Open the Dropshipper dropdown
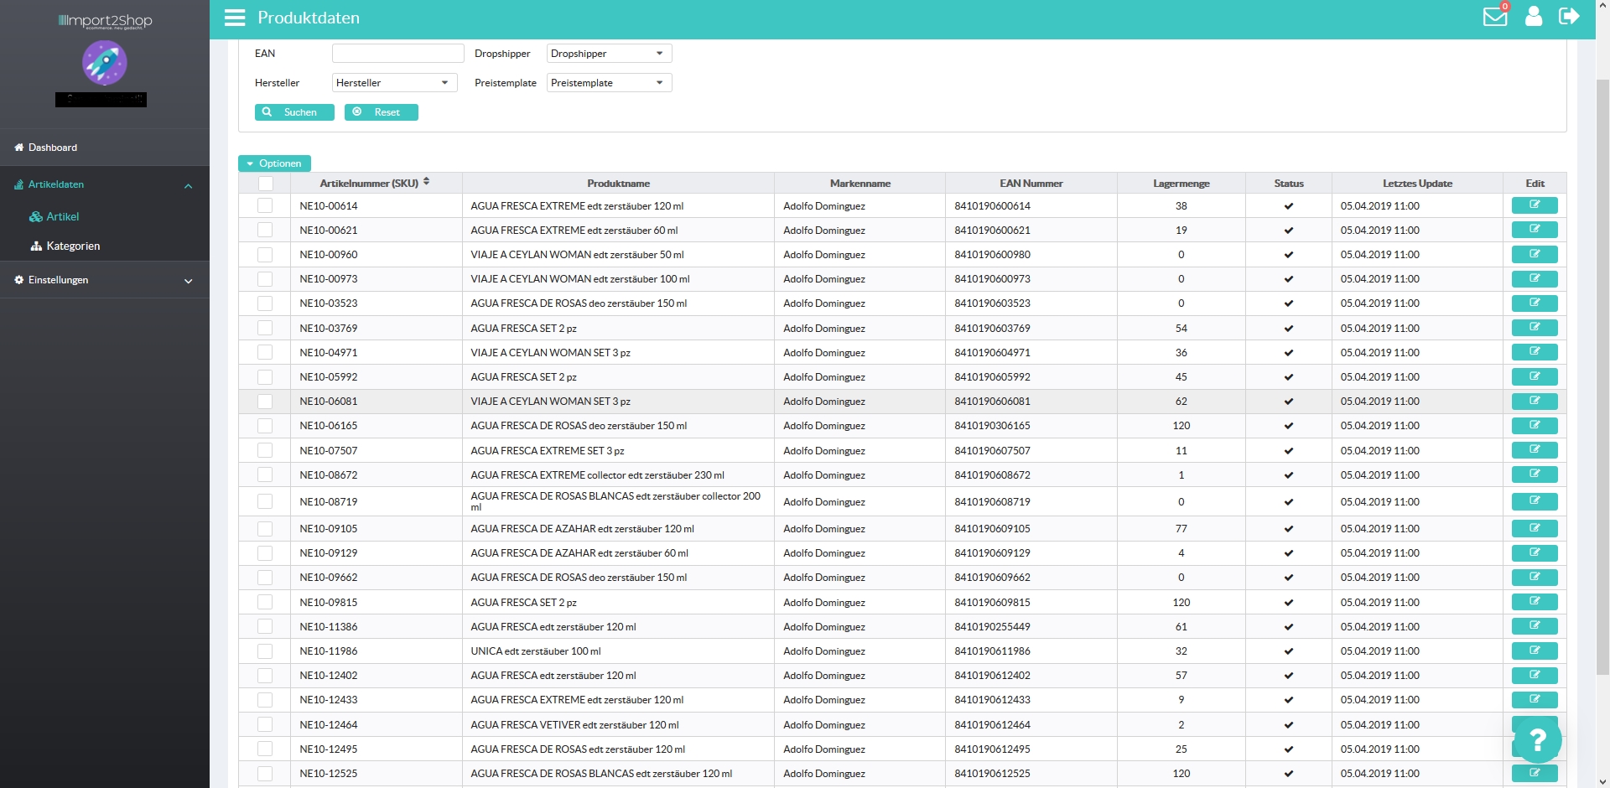Screen dimensions: 1610x788 (609, 54)
